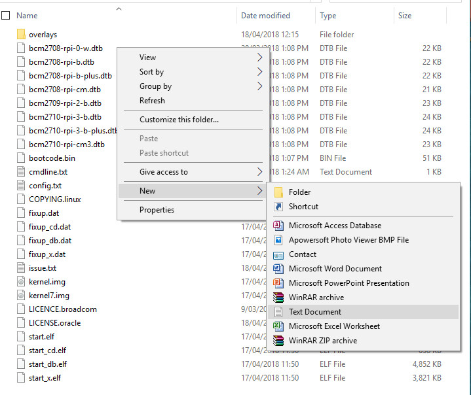Choose Text Document from New submenu

(x=314, y=312)
